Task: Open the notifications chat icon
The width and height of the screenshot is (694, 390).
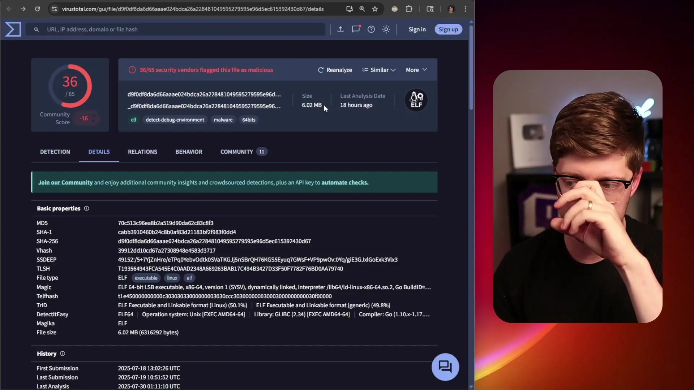Action: pyautogui.click(x=356, y=29)
